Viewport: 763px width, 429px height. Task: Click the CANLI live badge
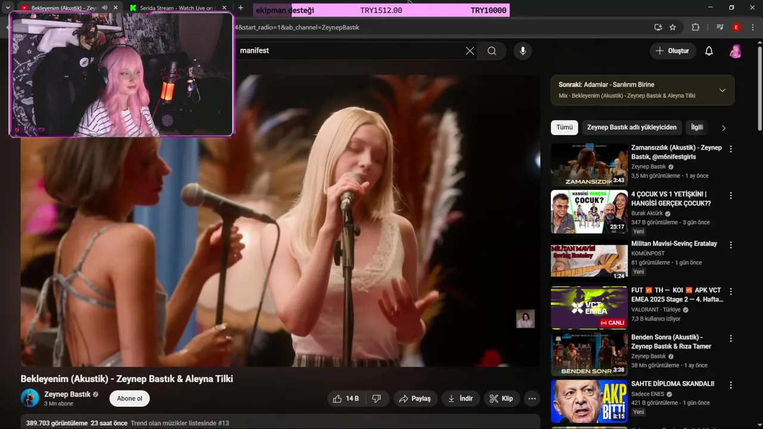[x=613, y=323]
